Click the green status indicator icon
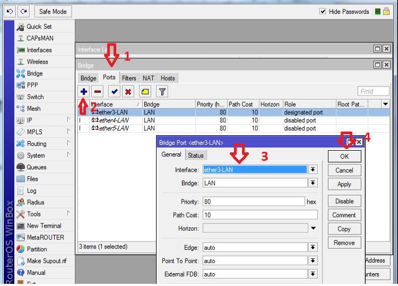The height and width of the screenshot is (286, 398). pos(378,12)
